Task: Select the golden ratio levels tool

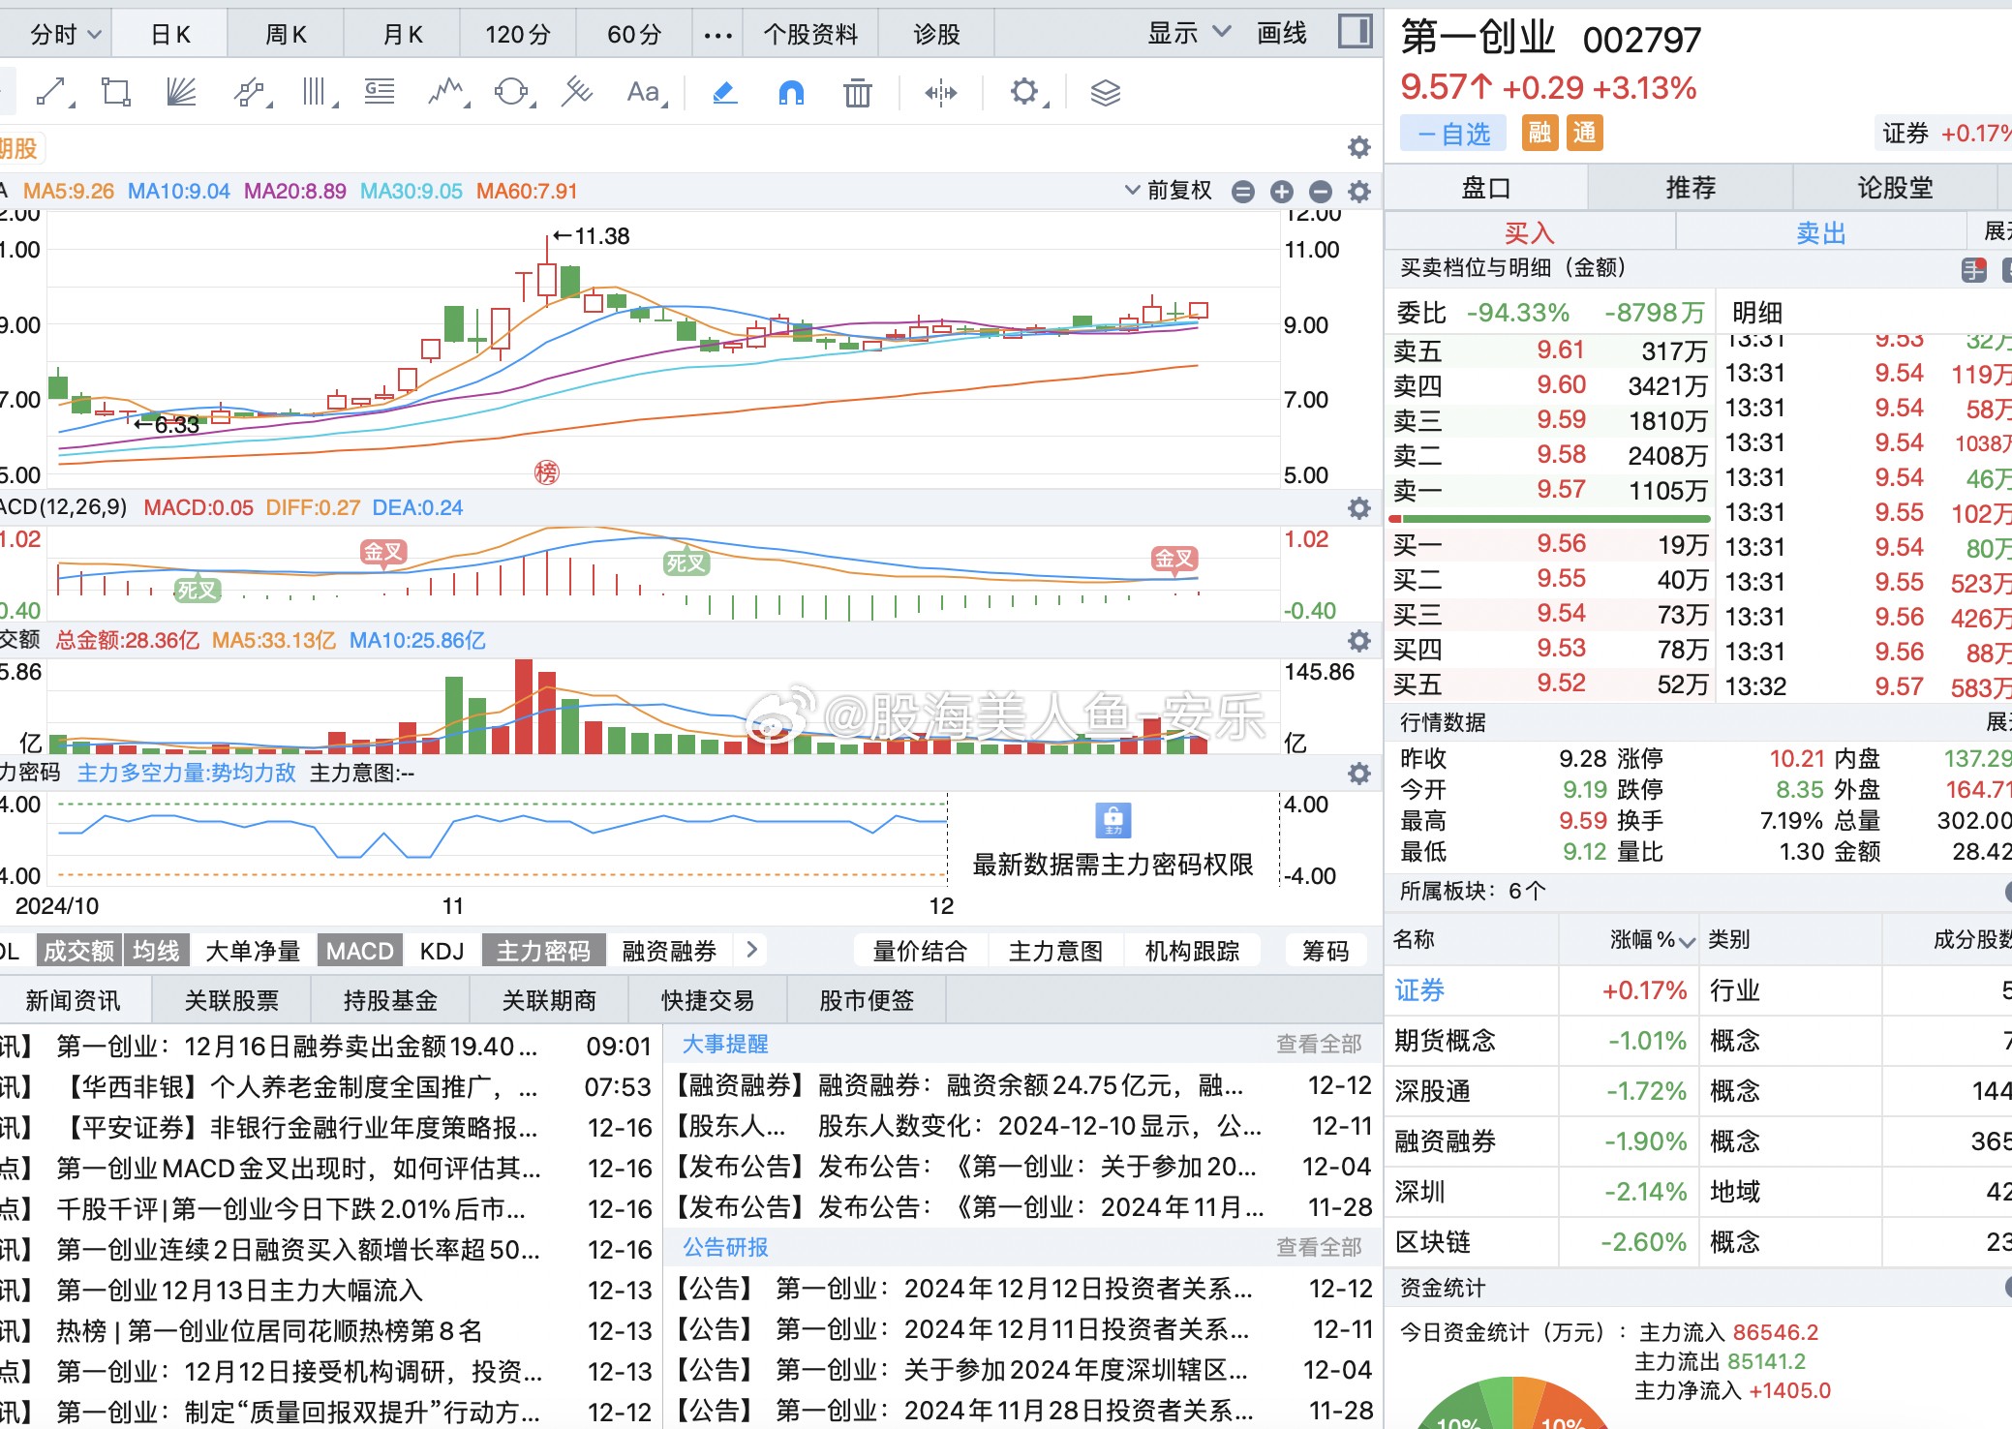Action: (380, 93)
